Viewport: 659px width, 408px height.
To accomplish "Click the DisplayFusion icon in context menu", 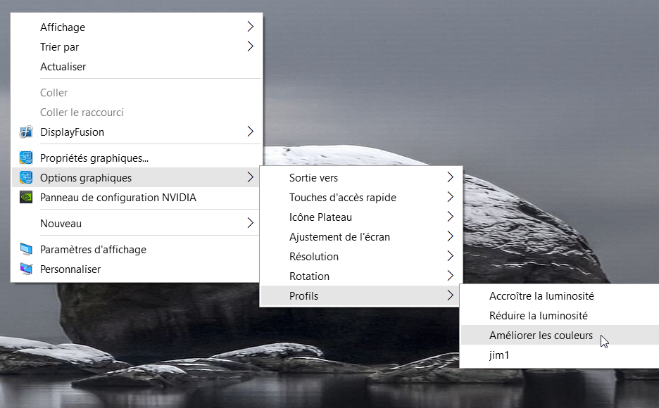I will pos(26,132).
